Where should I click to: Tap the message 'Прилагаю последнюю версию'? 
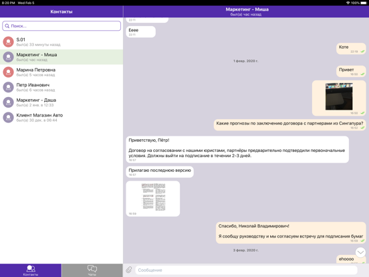160,172
